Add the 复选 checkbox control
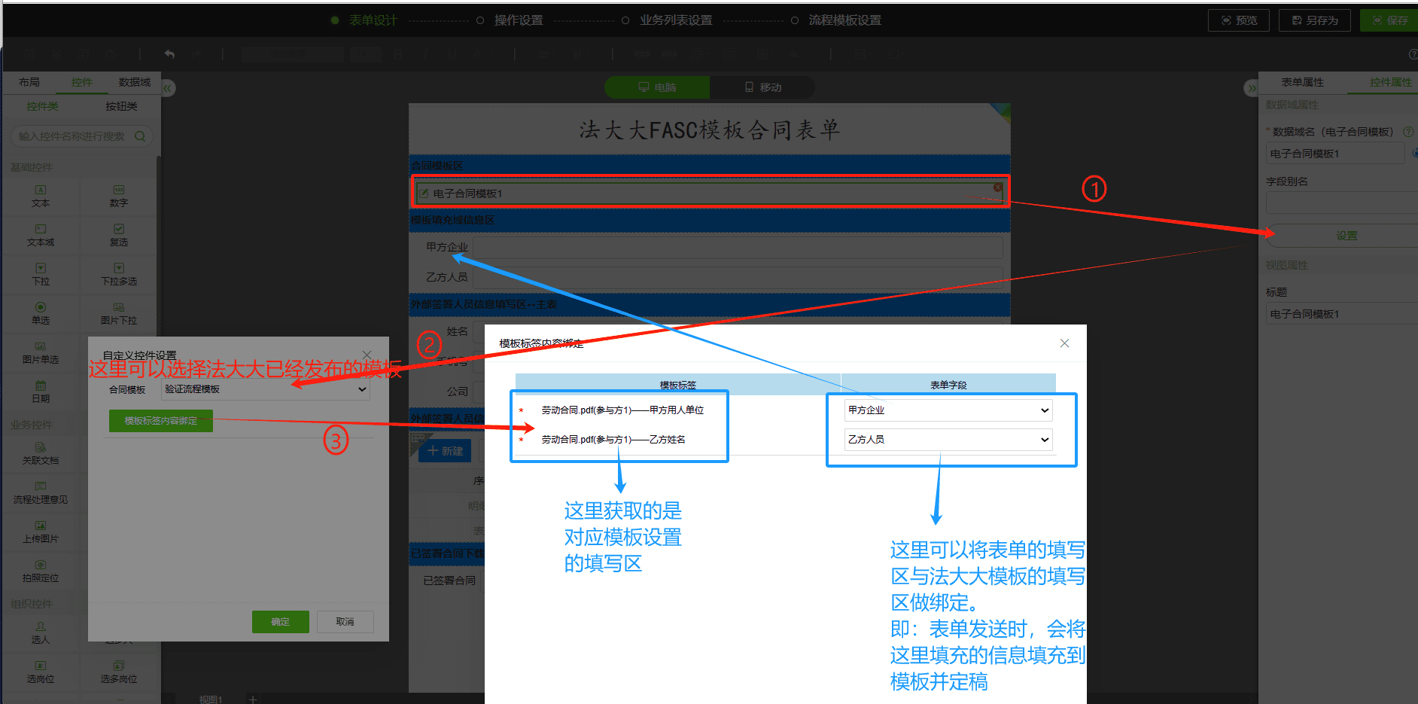Screen dimensions: 1418x704 [118, 235]
